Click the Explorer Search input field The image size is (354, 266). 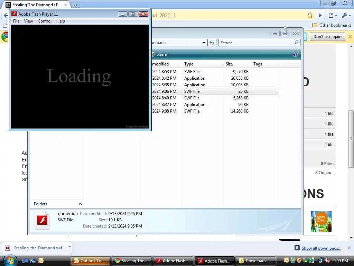(x=256, y=43)
